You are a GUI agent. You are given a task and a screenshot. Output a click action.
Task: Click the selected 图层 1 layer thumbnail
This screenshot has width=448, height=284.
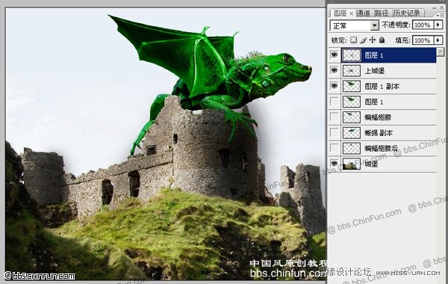(352, 55)
